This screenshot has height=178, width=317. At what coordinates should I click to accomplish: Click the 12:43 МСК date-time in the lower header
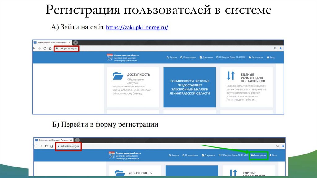pos(233,155)
